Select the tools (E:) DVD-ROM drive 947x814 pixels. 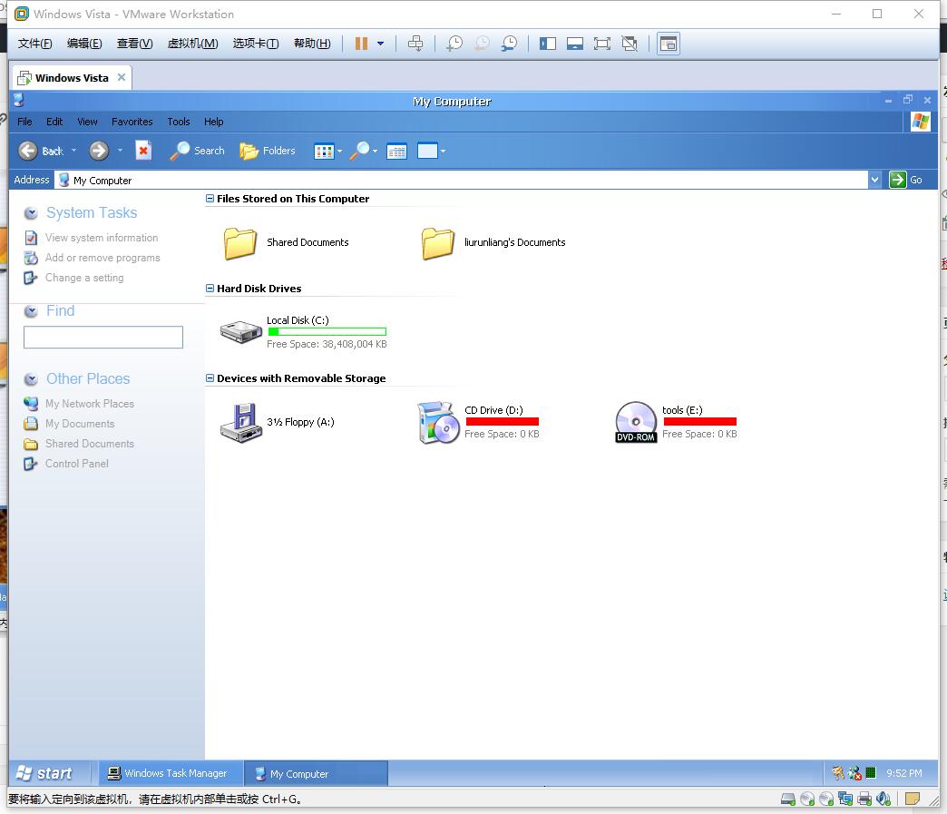point(676,422)
